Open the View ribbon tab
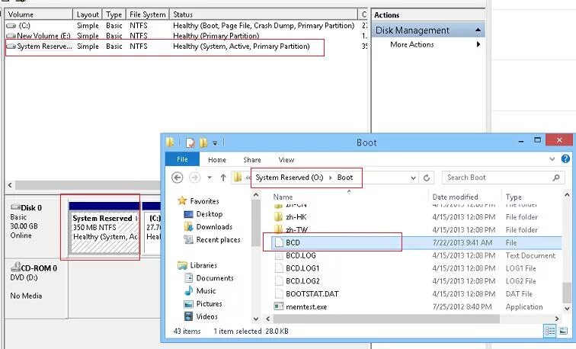The height and width of the screenshot is (349, 576). click(286, 160)
